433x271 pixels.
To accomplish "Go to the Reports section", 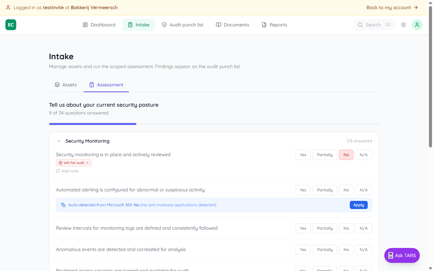I will point(274,24).
